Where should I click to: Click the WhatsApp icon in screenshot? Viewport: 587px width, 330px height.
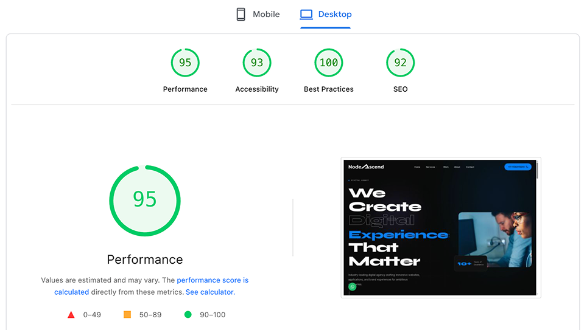point(353,287)
